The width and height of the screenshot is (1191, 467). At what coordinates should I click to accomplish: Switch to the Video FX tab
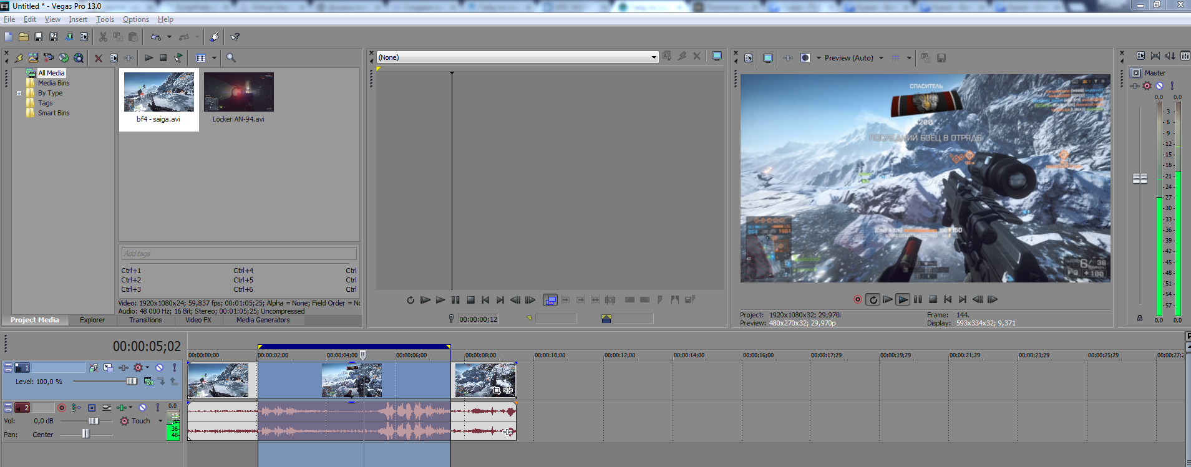pyautogui.click(x=198, y=320)
